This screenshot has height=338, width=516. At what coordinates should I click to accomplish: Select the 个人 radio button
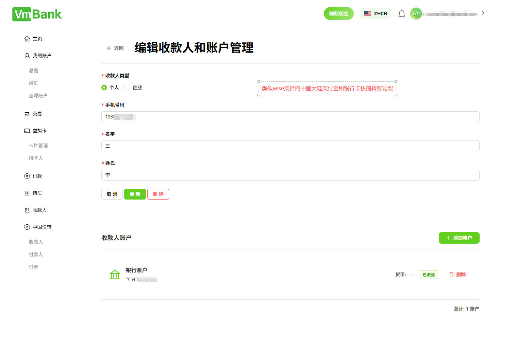104,88
